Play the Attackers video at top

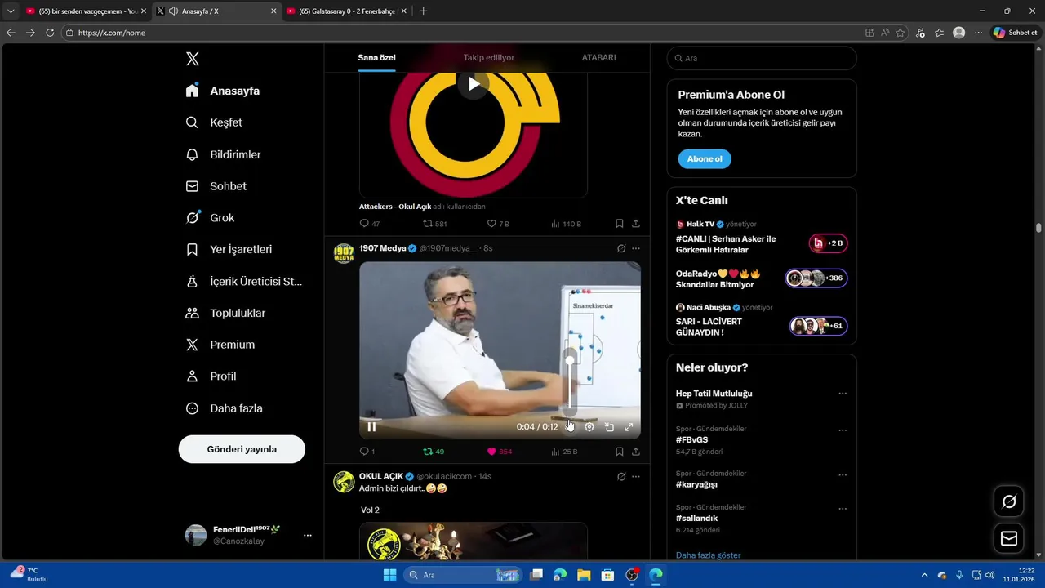(x=473, y=83)
